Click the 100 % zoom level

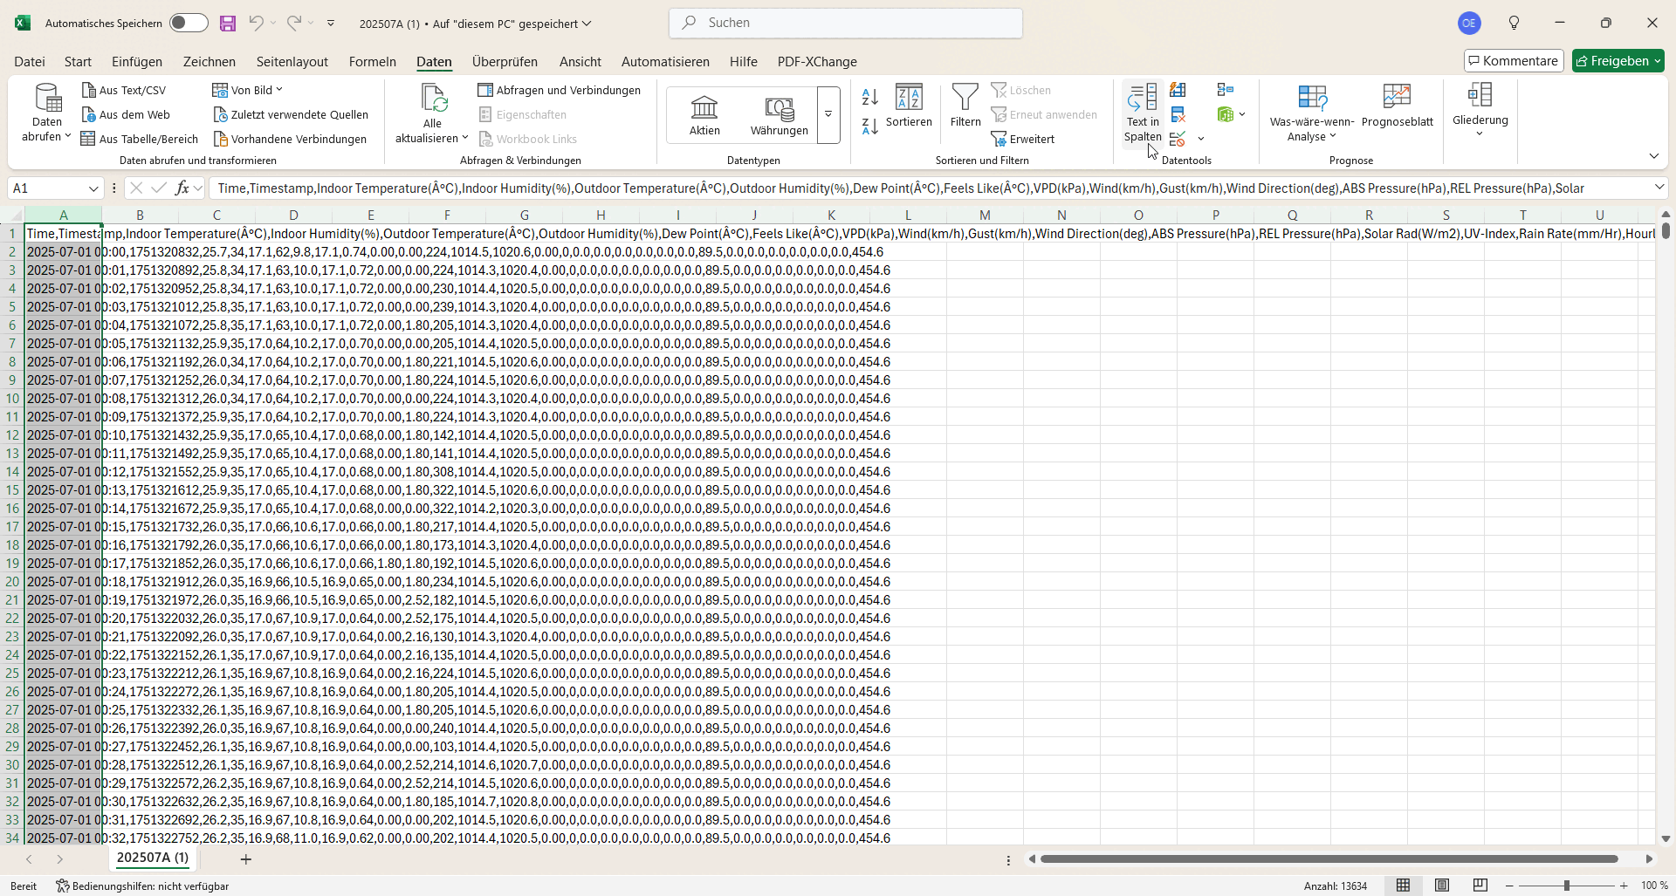[1654, 886]
